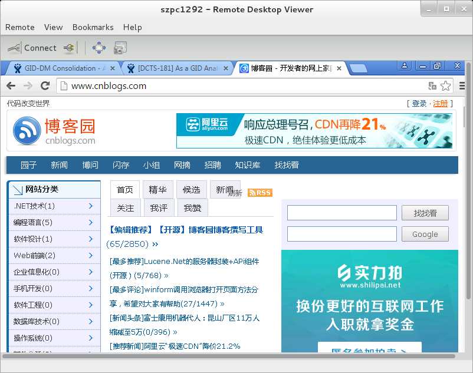Viewport: 473px width, 373px height.
Task: Expand the 操作系统(0) category arrow
Action: pos(91,338)
